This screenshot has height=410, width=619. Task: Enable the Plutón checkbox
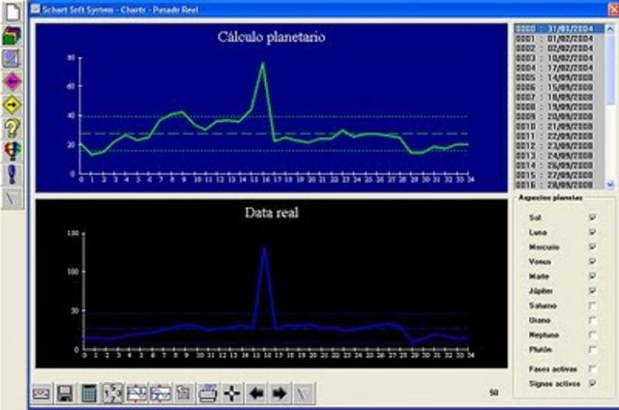click(592, 349)
